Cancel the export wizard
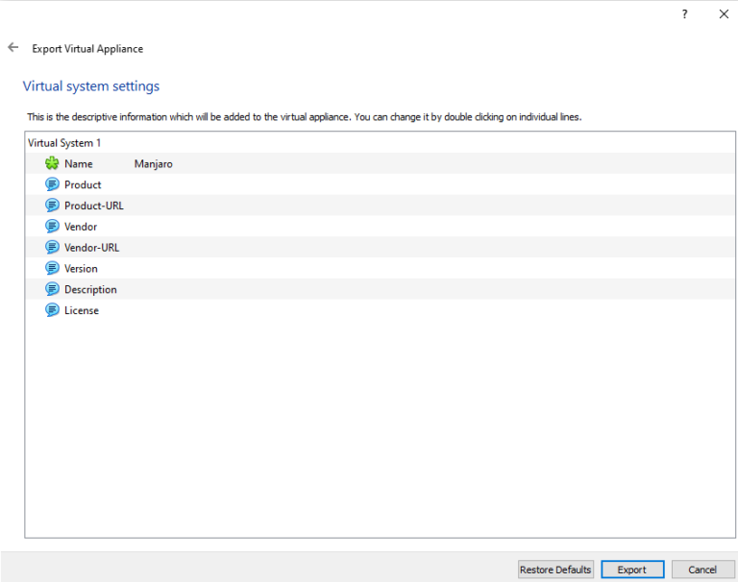The height and width of the screenshot is (582, 738). click(x=702, y=570)
